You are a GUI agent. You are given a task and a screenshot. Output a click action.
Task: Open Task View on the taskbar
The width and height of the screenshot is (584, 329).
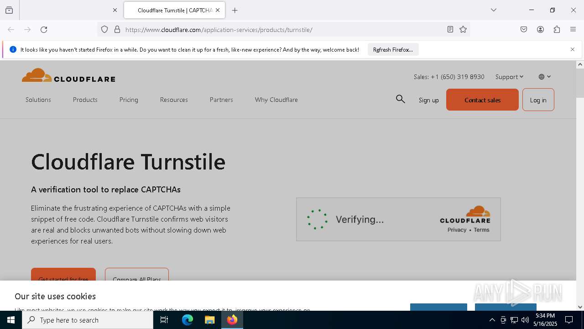pos(164,320)
